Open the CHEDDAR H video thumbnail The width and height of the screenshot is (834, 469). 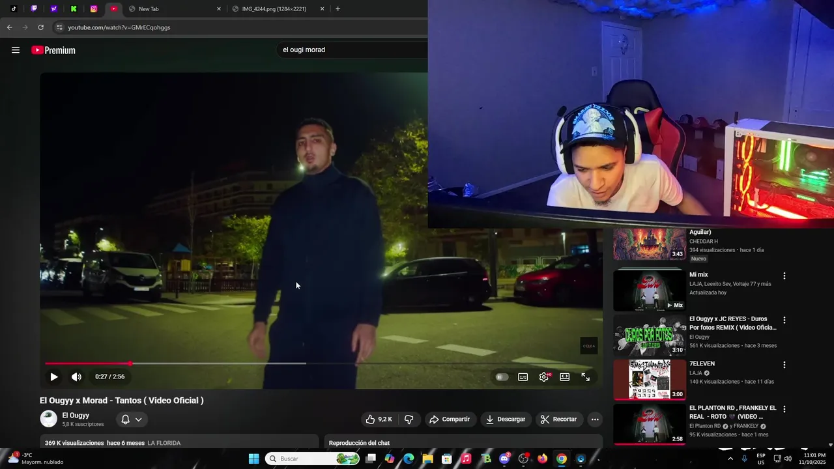pos(650,244)
